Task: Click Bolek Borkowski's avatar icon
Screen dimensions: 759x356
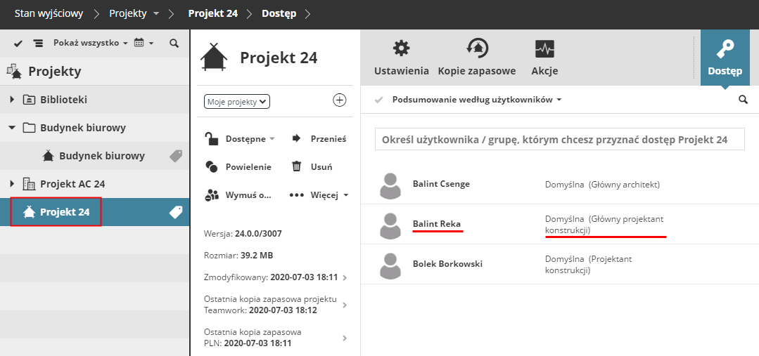Action: pyautogui.click(x=390, y=265)
